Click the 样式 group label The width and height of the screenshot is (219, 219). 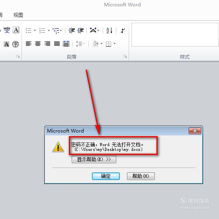click(x=185, y=57)
